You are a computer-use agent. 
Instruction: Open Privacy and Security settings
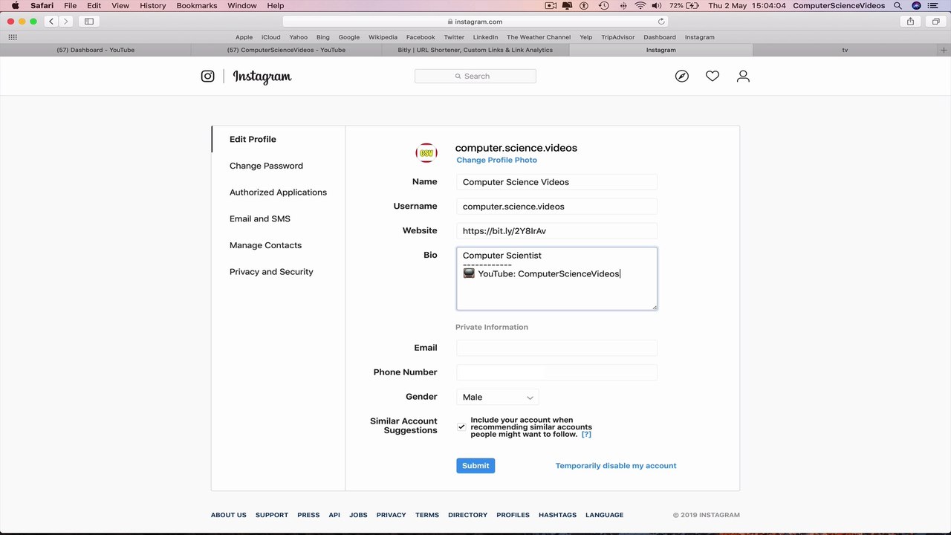(x=271, y=272)
